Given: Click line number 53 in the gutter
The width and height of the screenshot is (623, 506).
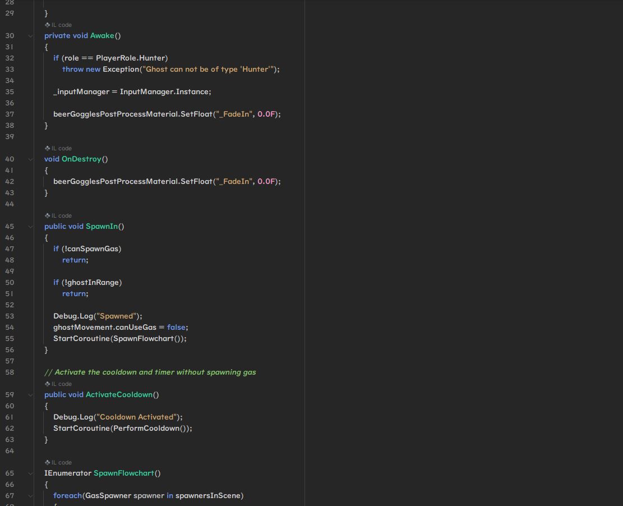Looking at the screenshot, I should pyautogui.click(x=10, y=316).
